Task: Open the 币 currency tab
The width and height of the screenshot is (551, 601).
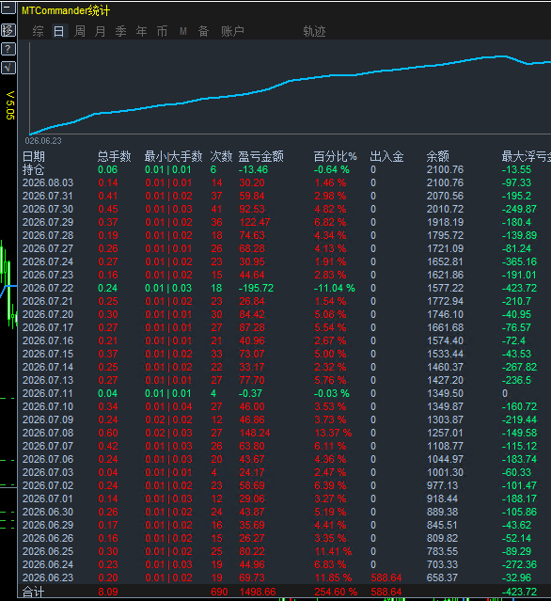Action: pos(162,31)
